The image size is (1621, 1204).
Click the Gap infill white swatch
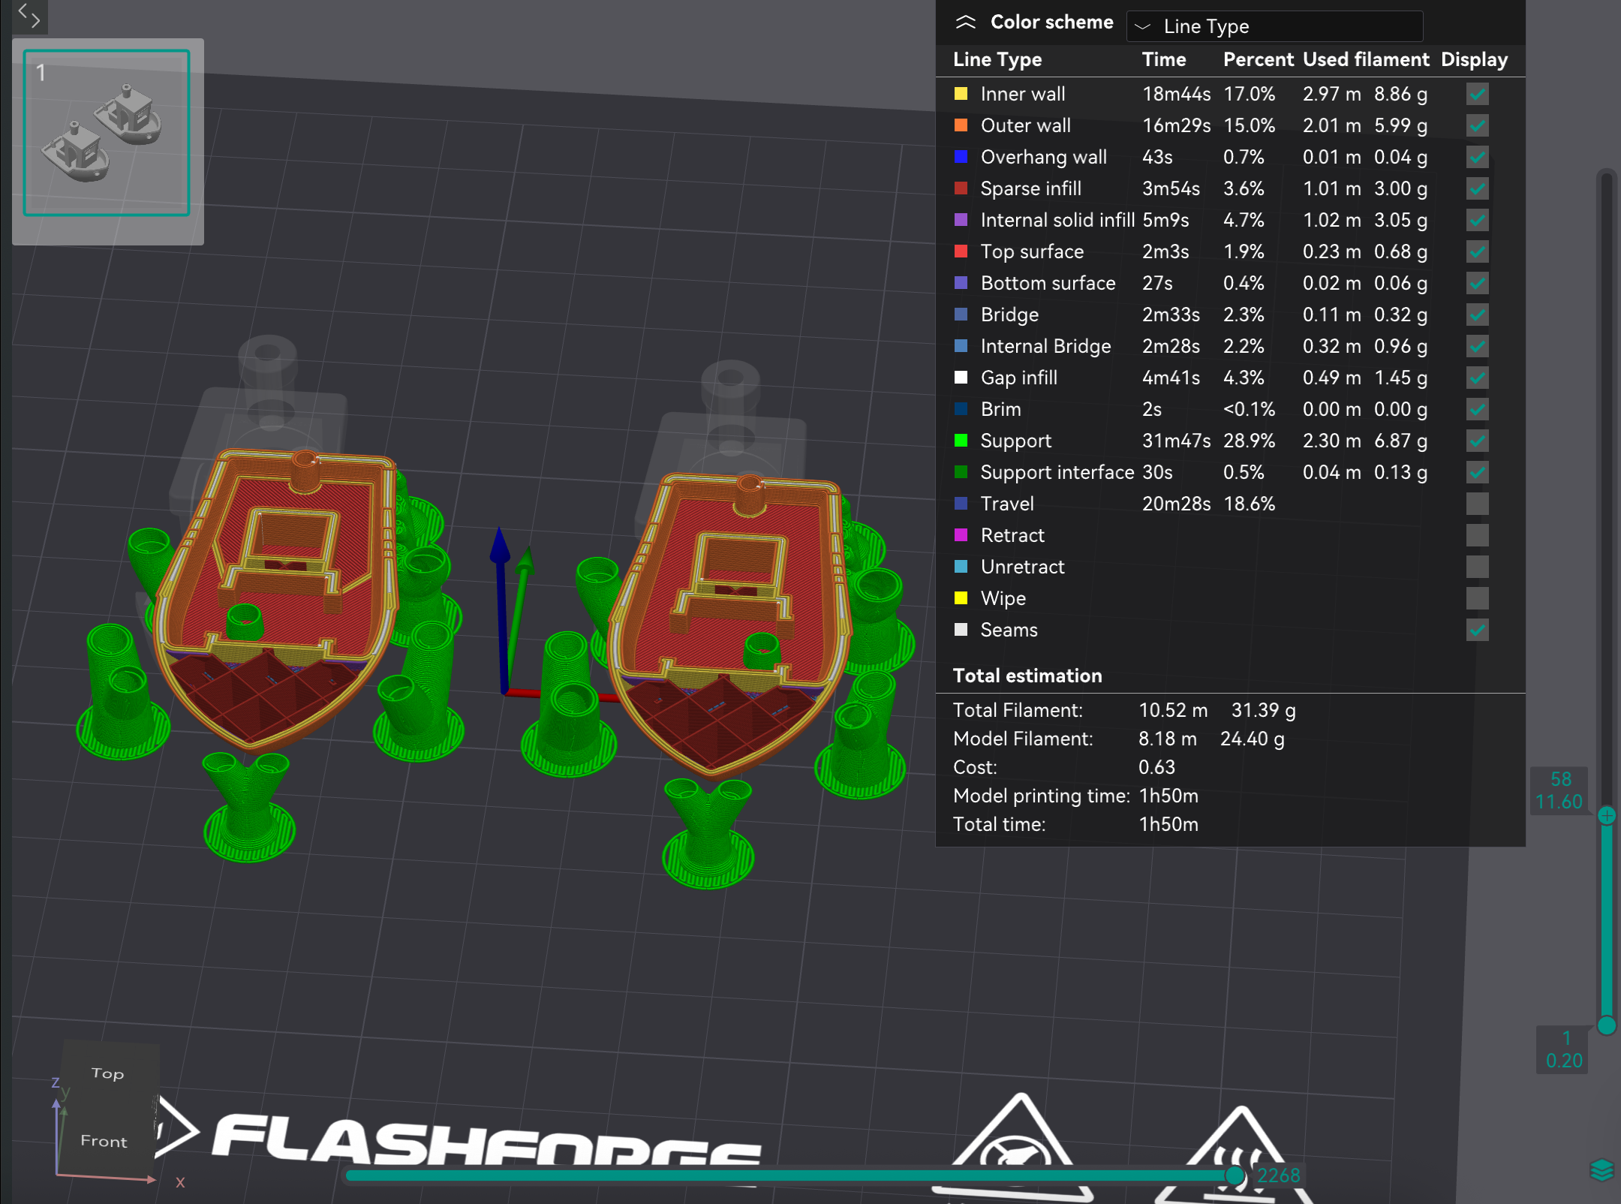[x=961, y=378]
